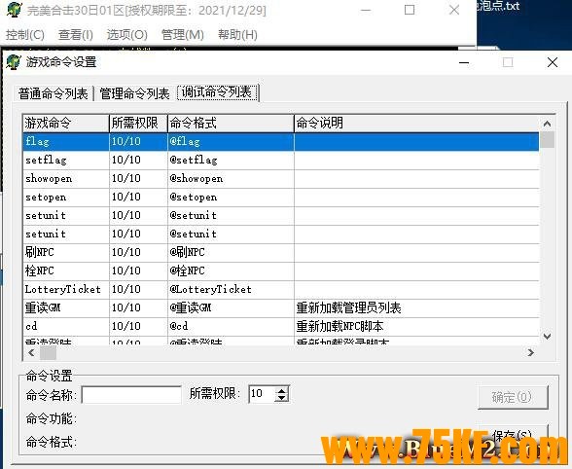
Task: Click the 保存(S) button
Action: (513, 436)
